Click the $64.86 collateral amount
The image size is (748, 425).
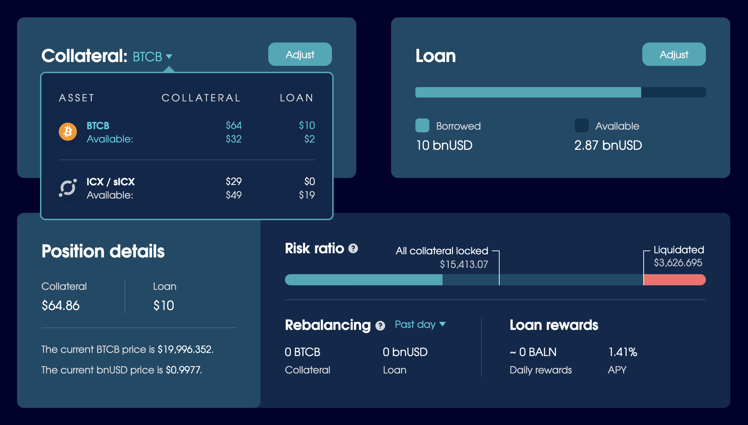[x=61, y=306]
